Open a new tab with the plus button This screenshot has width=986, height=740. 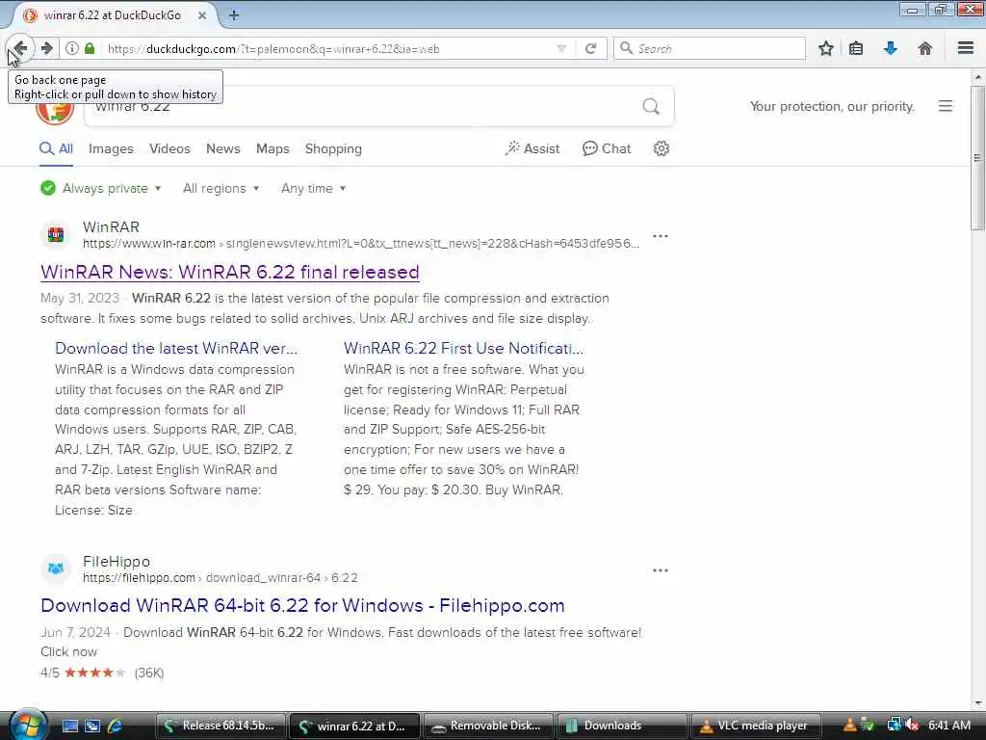coord(233,15)
